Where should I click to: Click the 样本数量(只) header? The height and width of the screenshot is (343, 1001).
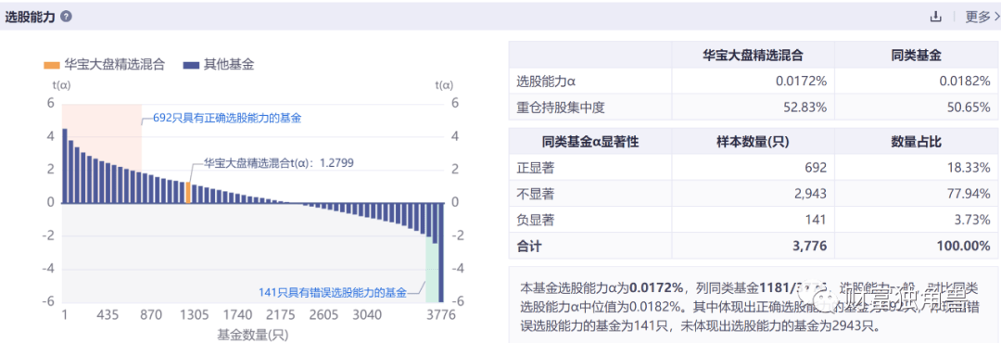coord(753,143)
